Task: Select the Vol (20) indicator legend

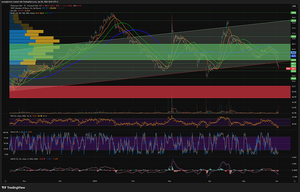Action: click(20, 11)
